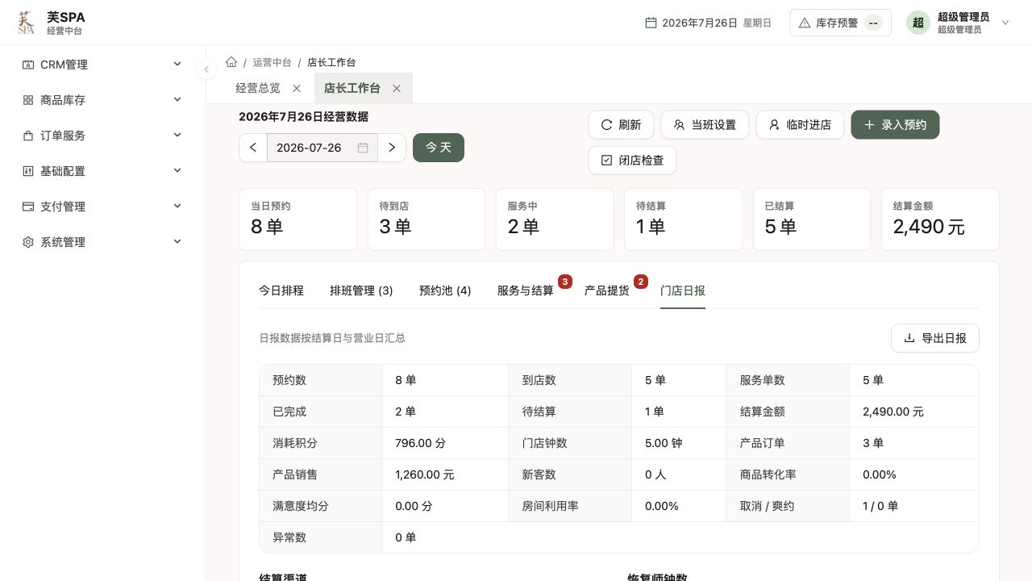1032x581 pixels.
Task: Click the 订单服务 bag icon
Action: click(28, 136)
